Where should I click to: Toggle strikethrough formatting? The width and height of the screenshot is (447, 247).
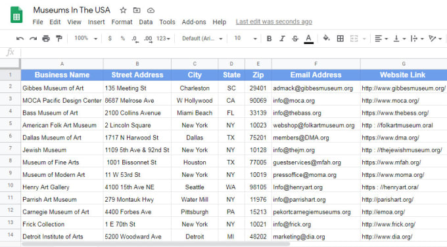pyautogui.click(x=295, y=39)
